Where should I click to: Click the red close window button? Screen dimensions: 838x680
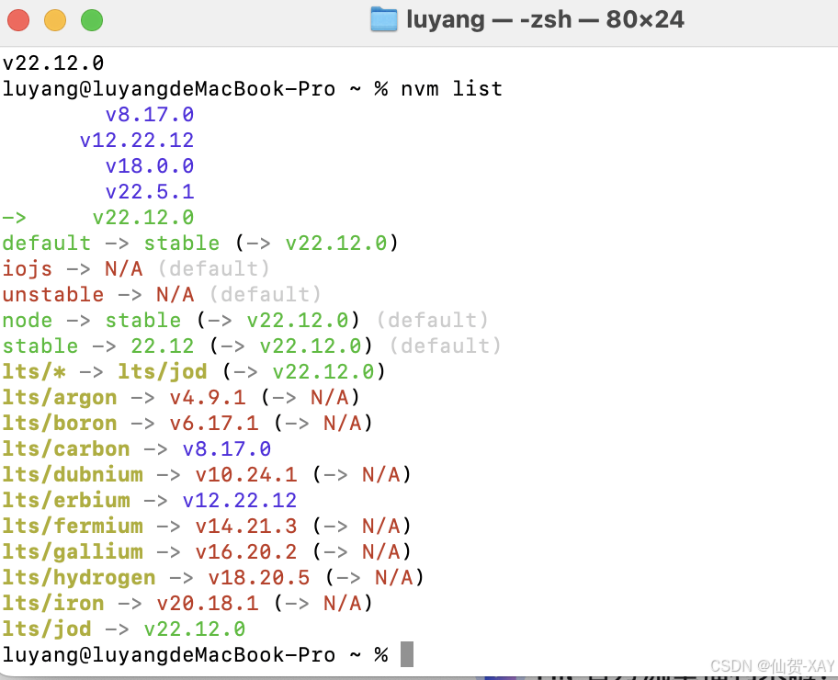tap(18, 20)
